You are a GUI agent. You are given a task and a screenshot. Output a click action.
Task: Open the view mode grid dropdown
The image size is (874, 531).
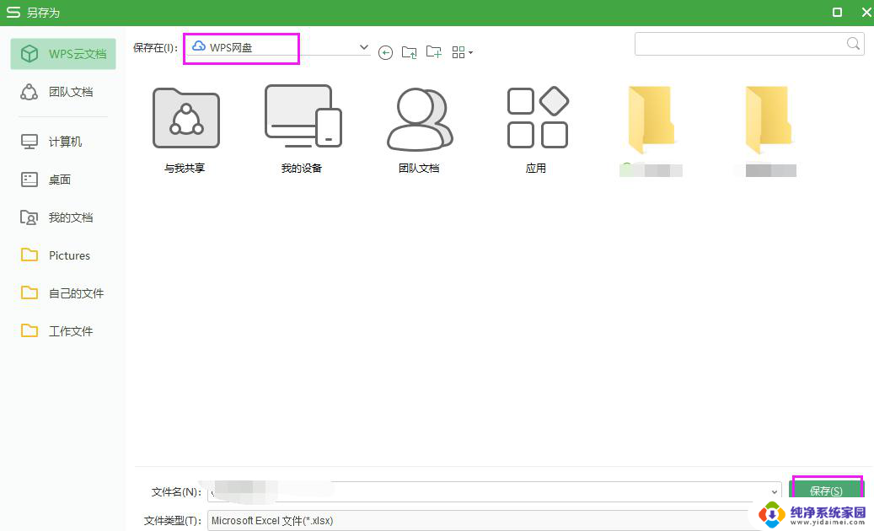pyautogui.click(x=462, y=52)
